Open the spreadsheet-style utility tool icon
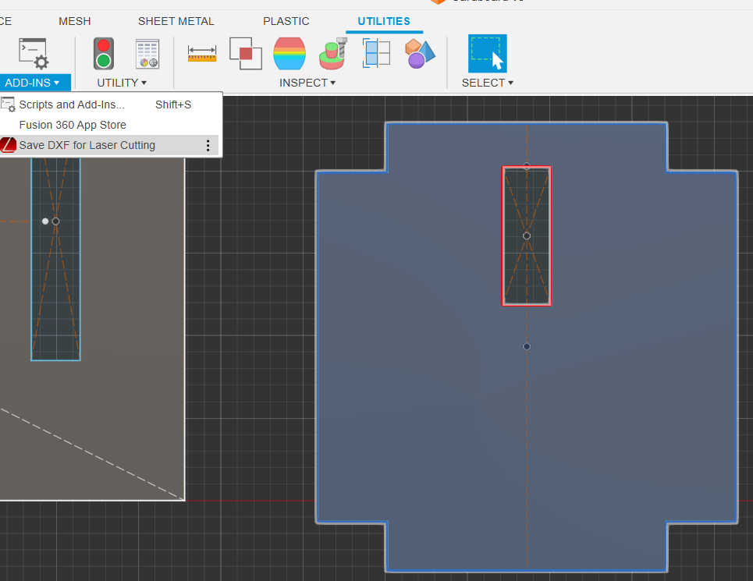 coord(147,54)
